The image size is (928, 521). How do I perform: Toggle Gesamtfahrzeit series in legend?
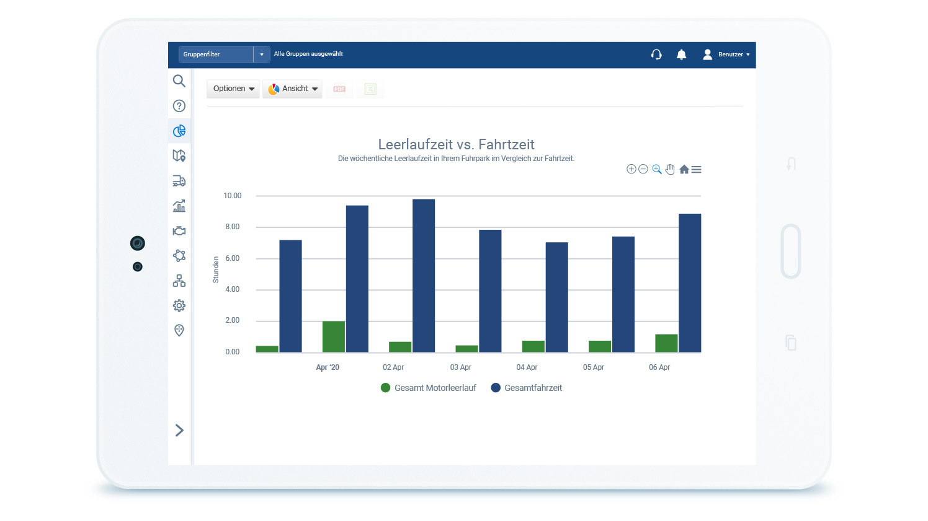[x=527, y=388]
